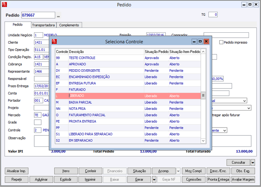Expand the Consultar dropdown arrow
Image resolution: width=261 pixels, height=187 pixels.
[253, 162]
